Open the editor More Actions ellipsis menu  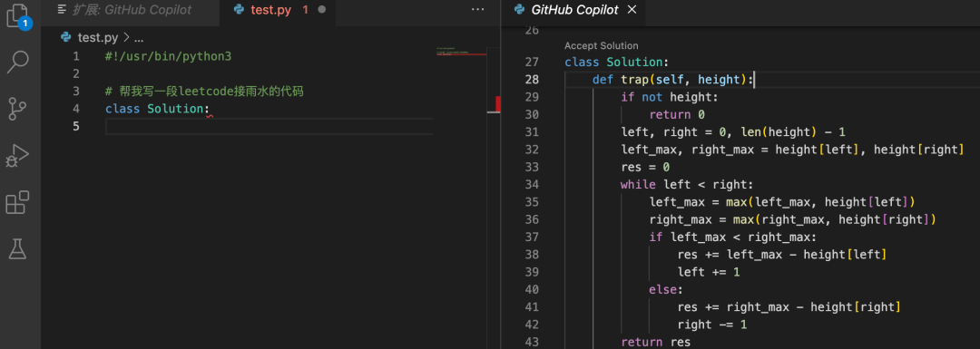pos(478,10)
